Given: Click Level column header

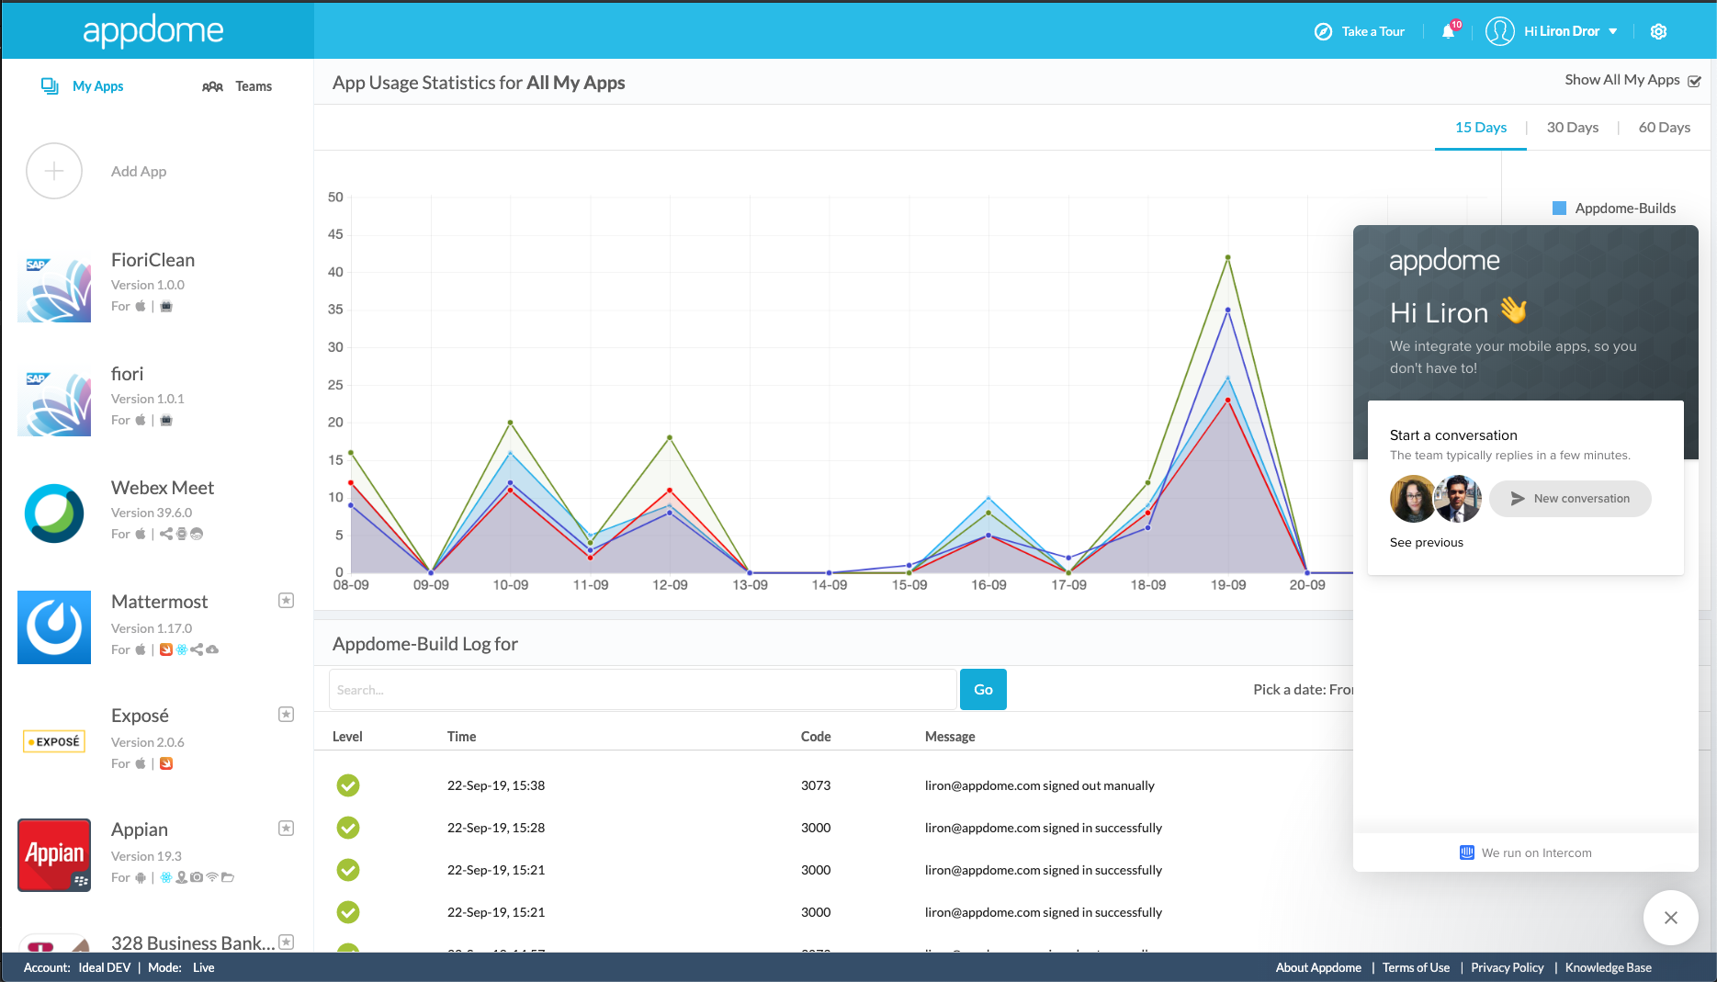Looking at the screenshot, I should pyautogui.click(x=347, y=737).
